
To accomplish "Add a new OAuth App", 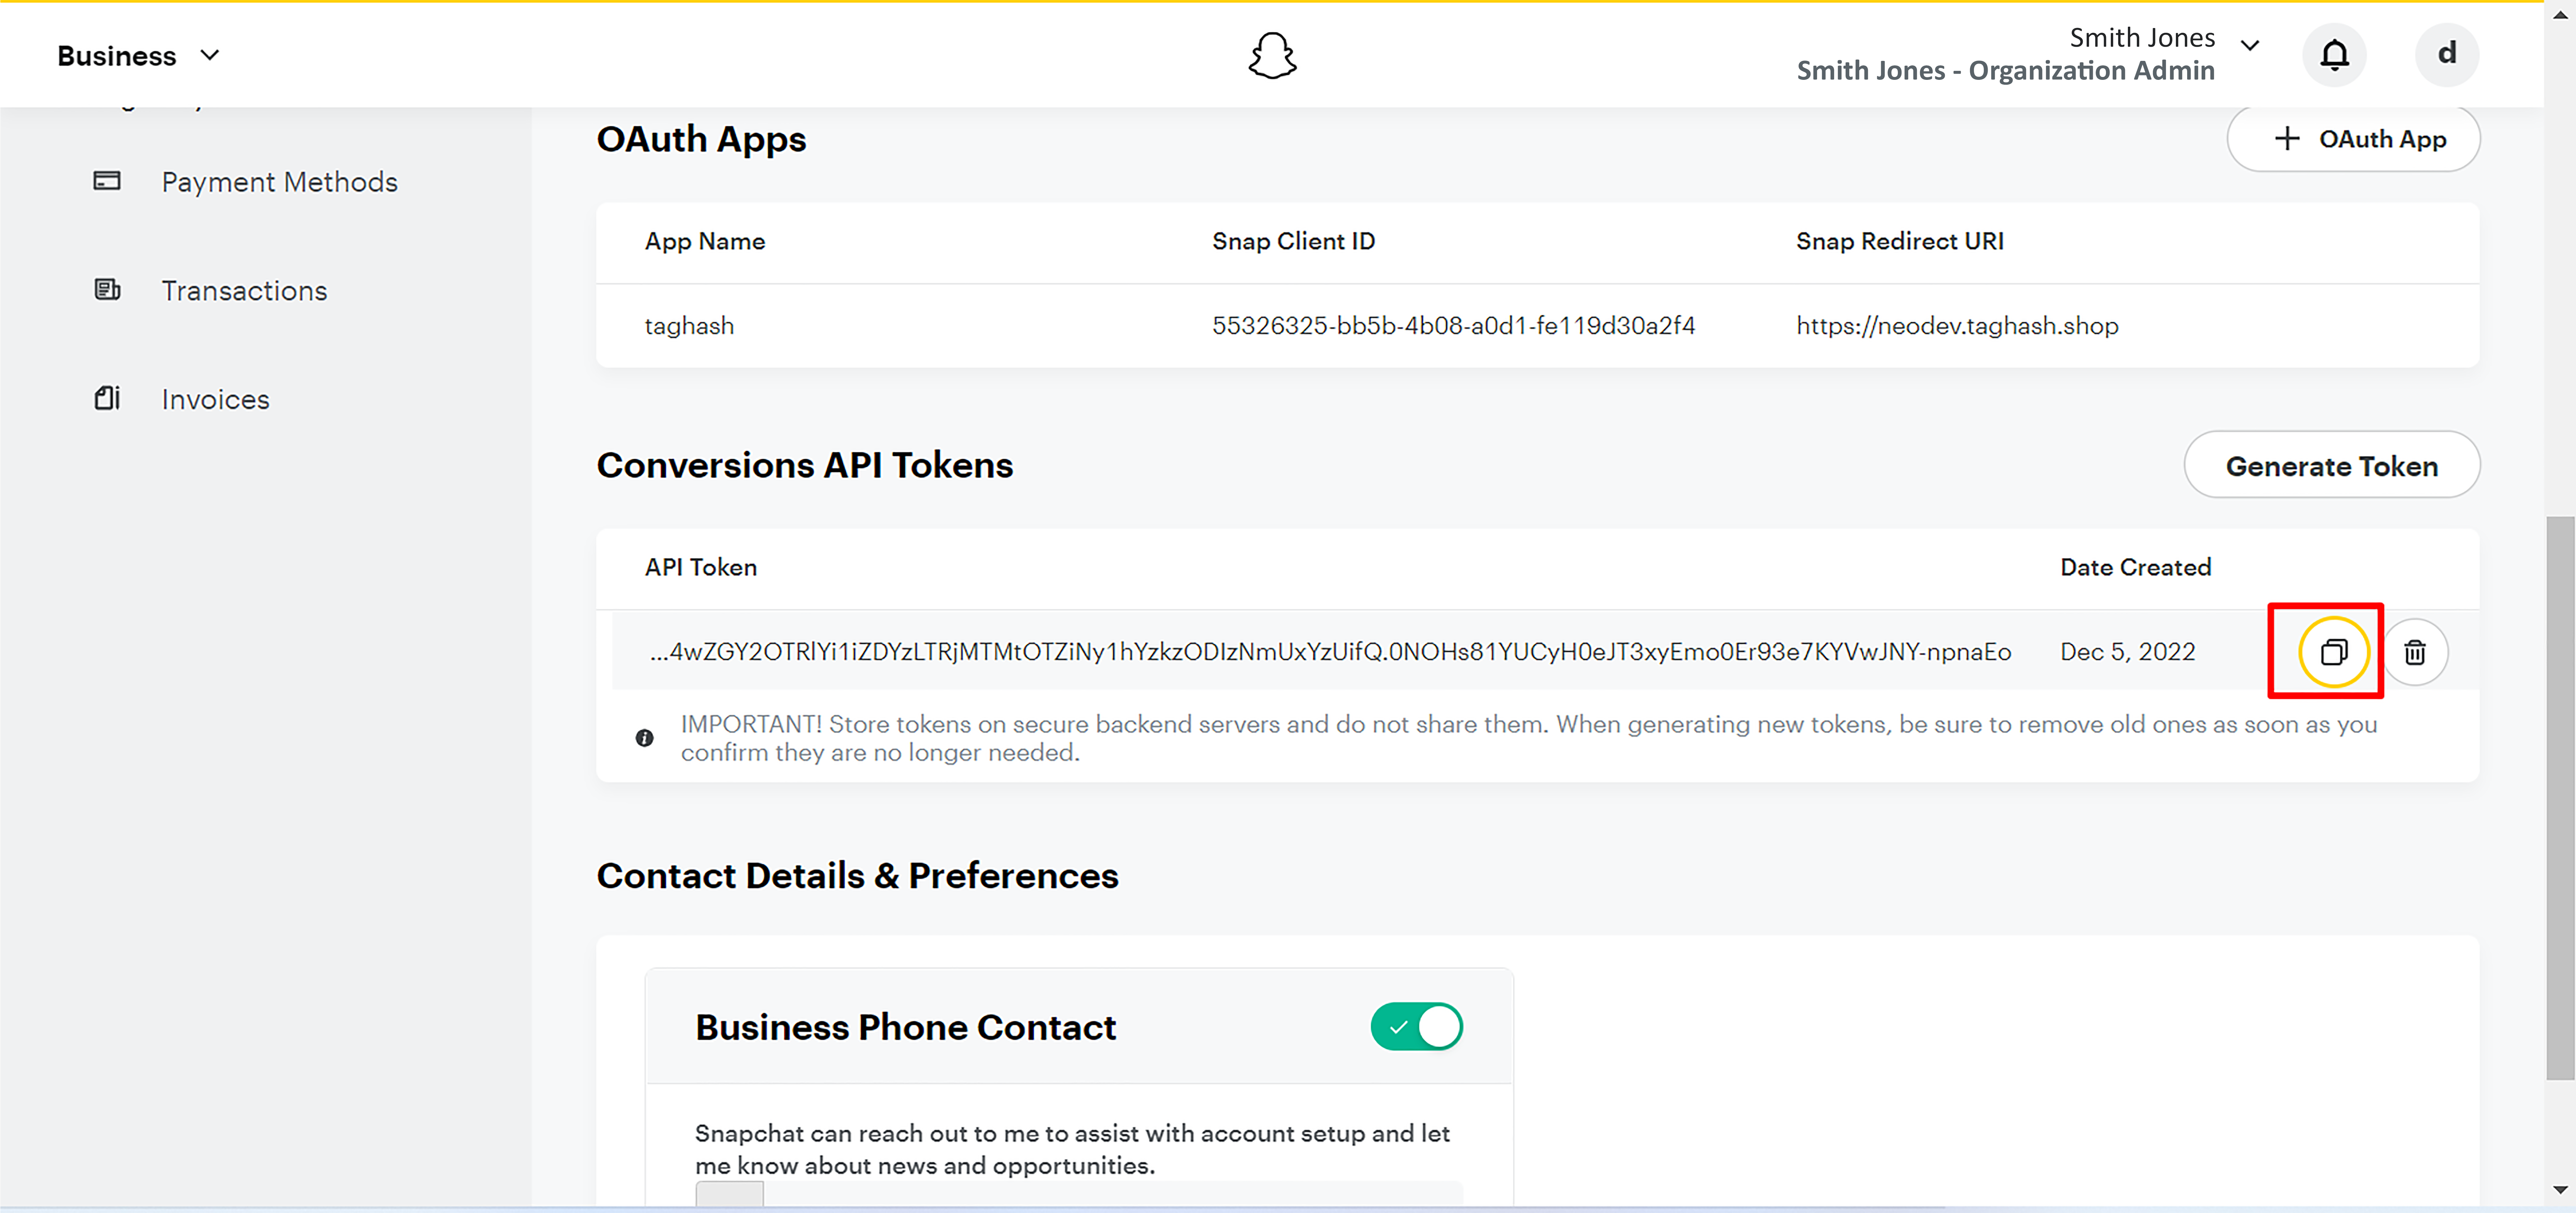I will pos(2353,139).
